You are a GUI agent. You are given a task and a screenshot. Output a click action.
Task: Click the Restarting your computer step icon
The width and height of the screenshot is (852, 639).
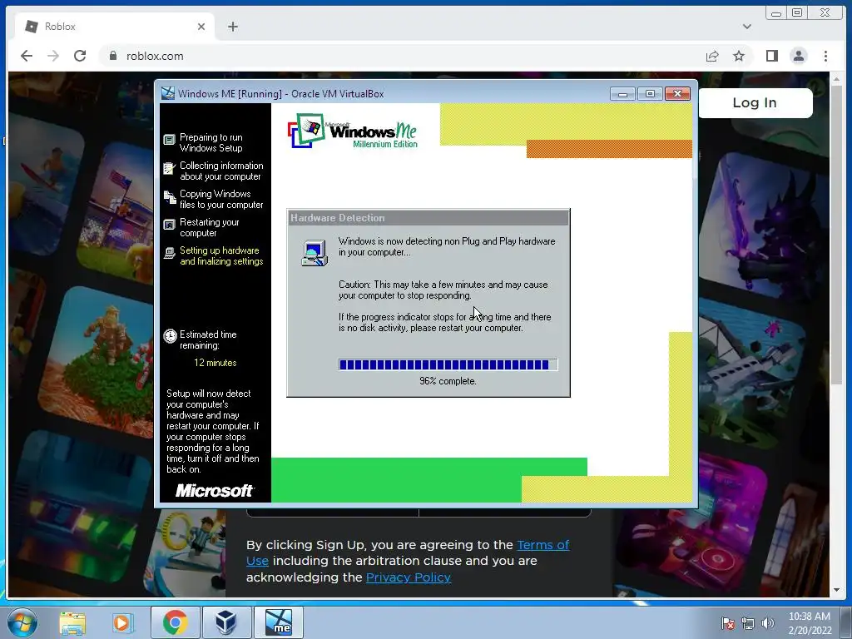(x=169, y=225)
